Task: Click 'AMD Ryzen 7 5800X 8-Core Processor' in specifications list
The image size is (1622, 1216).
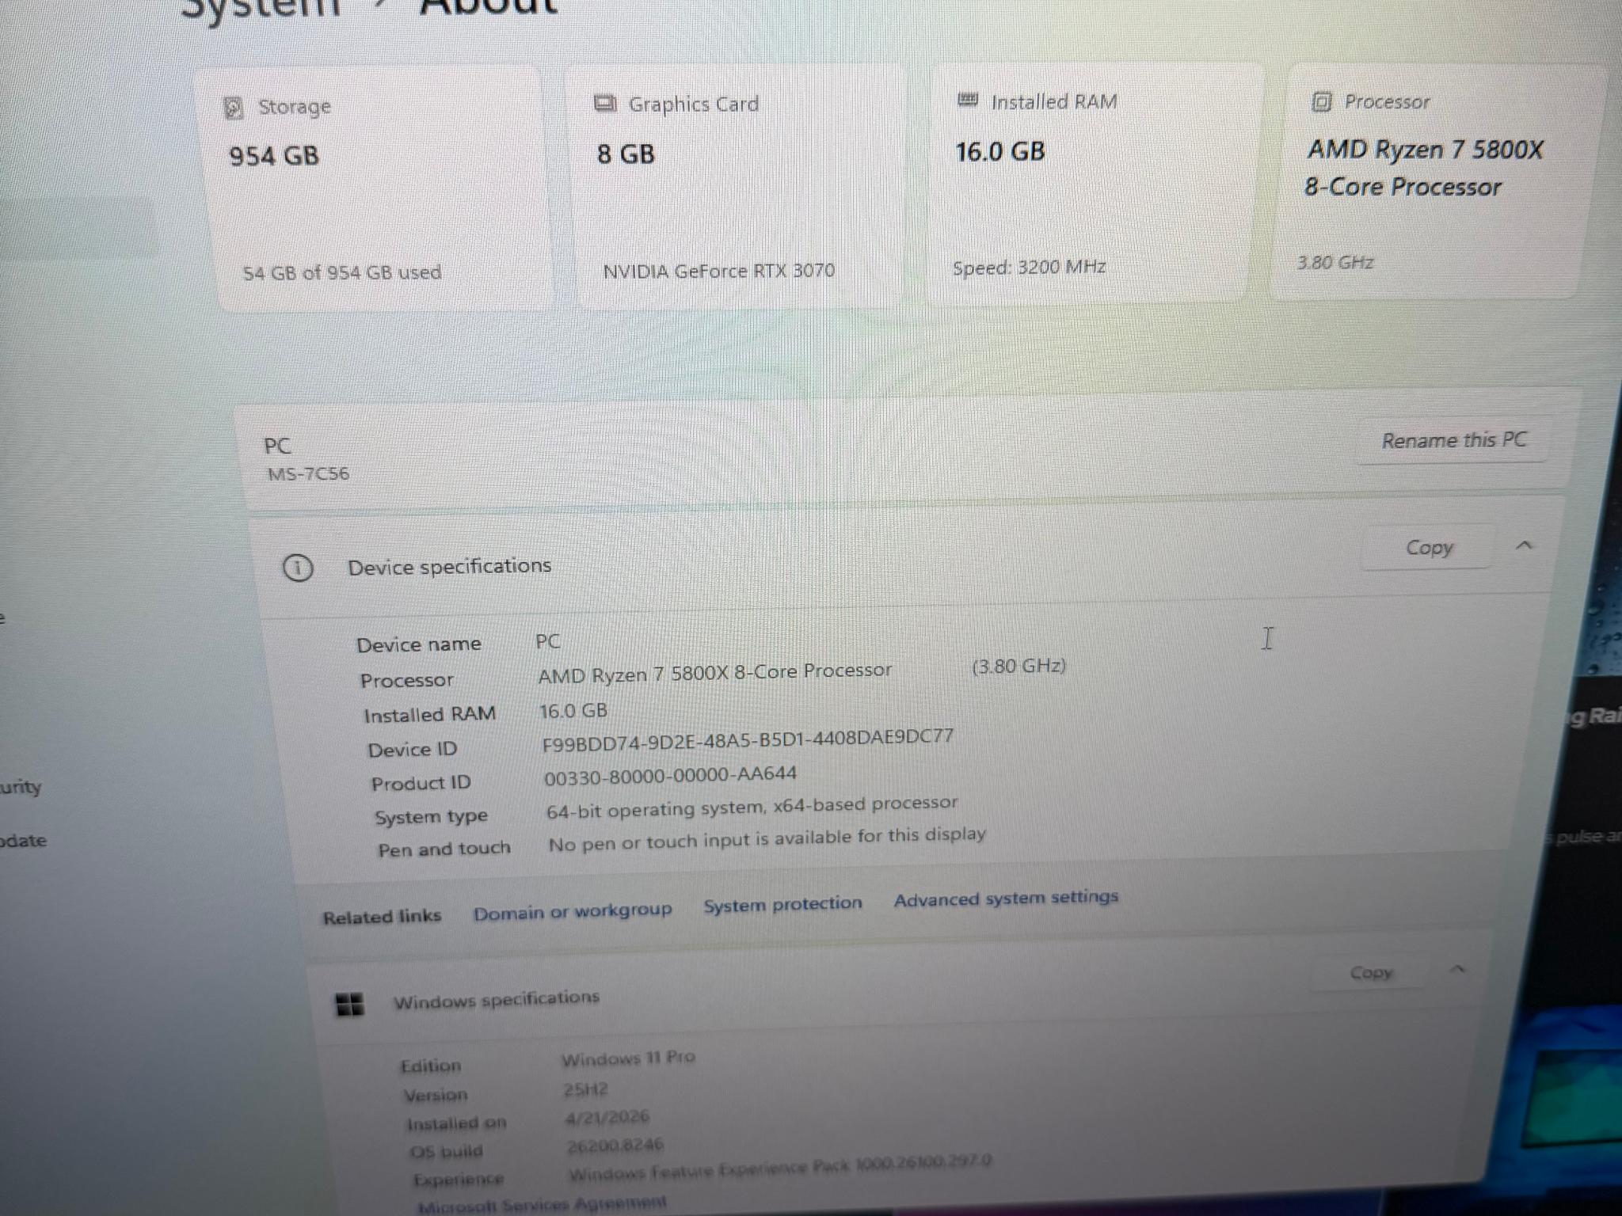Action: pos(715,673)
